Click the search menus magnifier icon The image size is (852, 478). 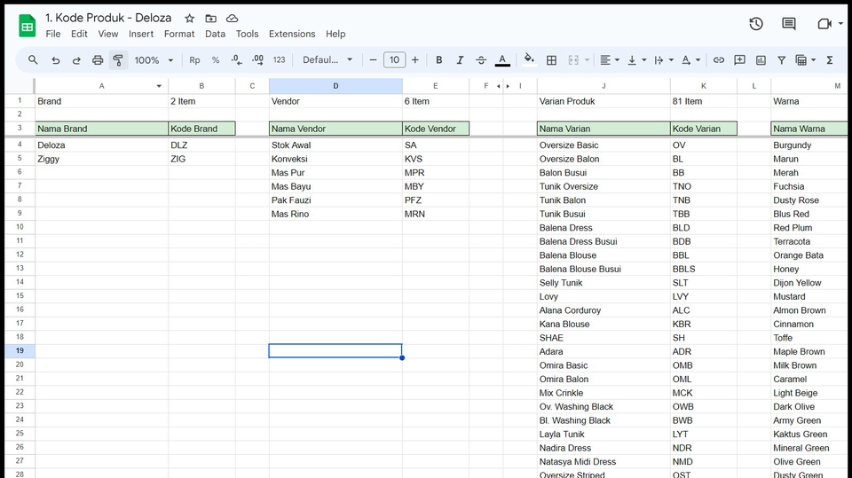tap(33, 59)
